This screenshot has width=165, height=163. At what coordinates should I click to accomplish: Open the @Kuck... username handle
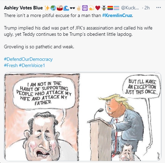[130, 8]
